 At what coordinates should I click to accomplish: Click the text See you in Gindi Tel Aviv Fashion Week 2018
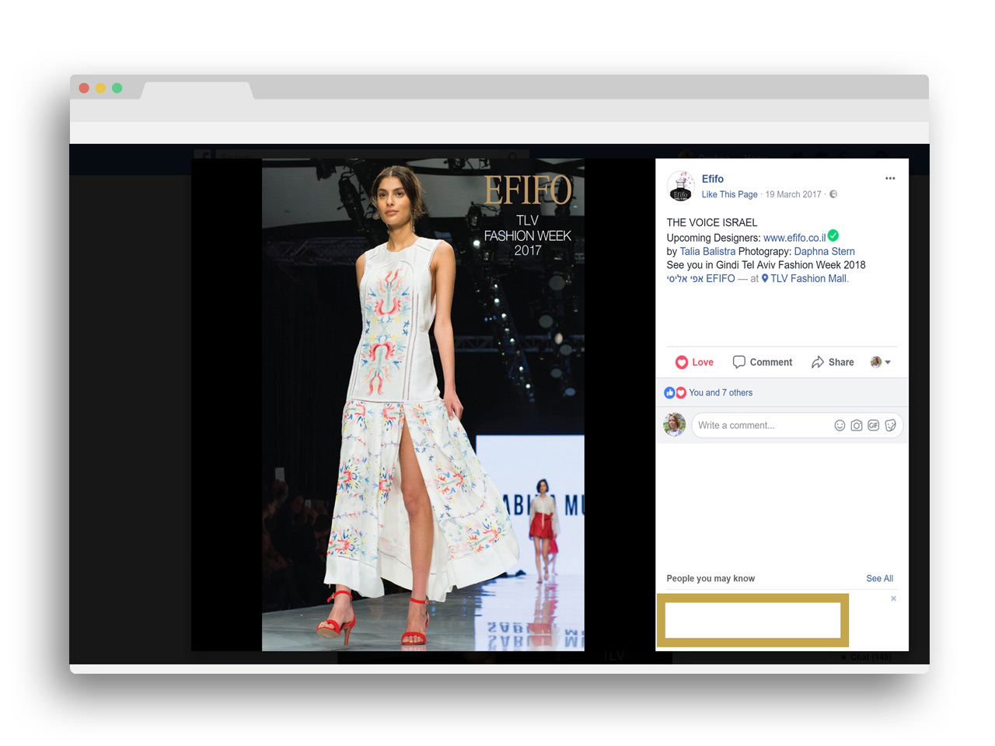(766, 265)
